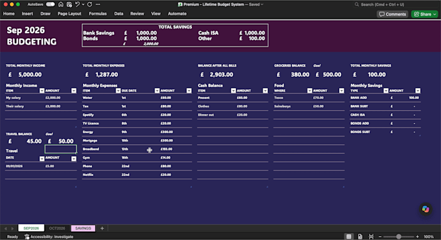Open Monthly Expenses DUE DATE filter dropdown
The image size is (441, 240).
[157, 91]
